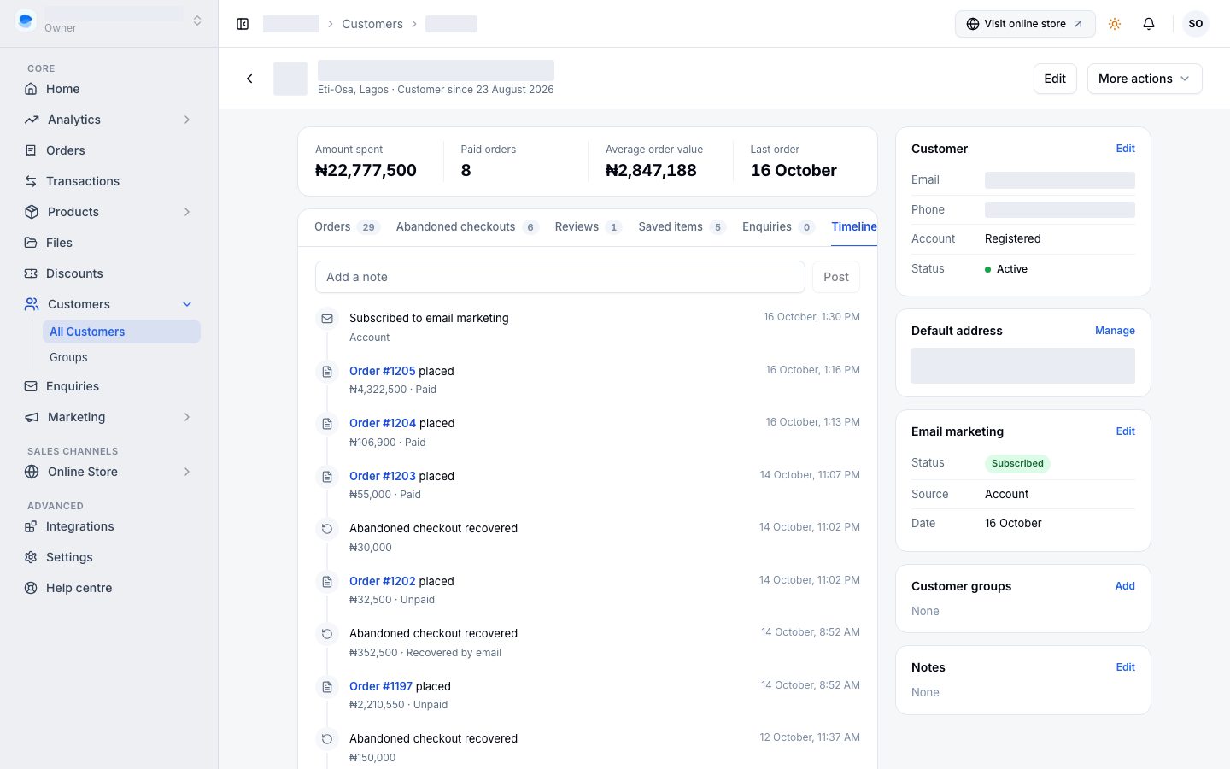Image resolution: width=1230 pixels, height=769 pixels.
Task: Go back using the left arrow
Action: tap(249, 79)
